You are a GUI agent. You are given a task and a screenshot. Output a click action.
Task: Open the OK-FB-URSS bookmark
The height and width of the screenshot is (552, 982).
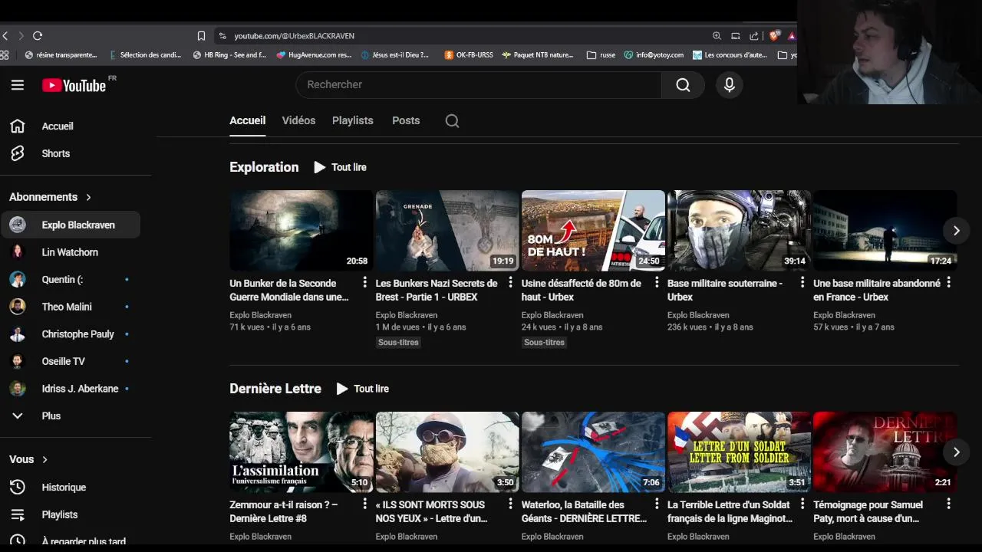click(x=469, y=55)
